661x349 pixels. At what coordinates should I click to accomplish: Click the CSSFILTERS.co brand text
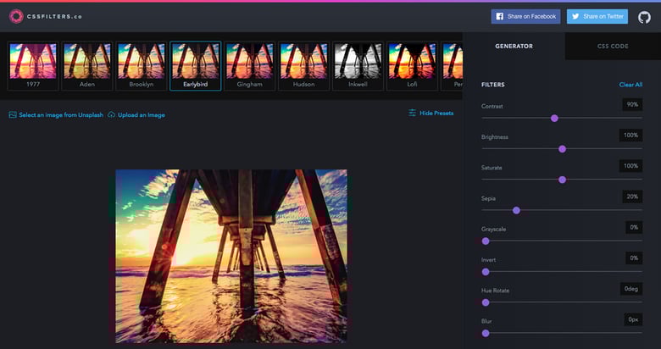tap(55, 17)
